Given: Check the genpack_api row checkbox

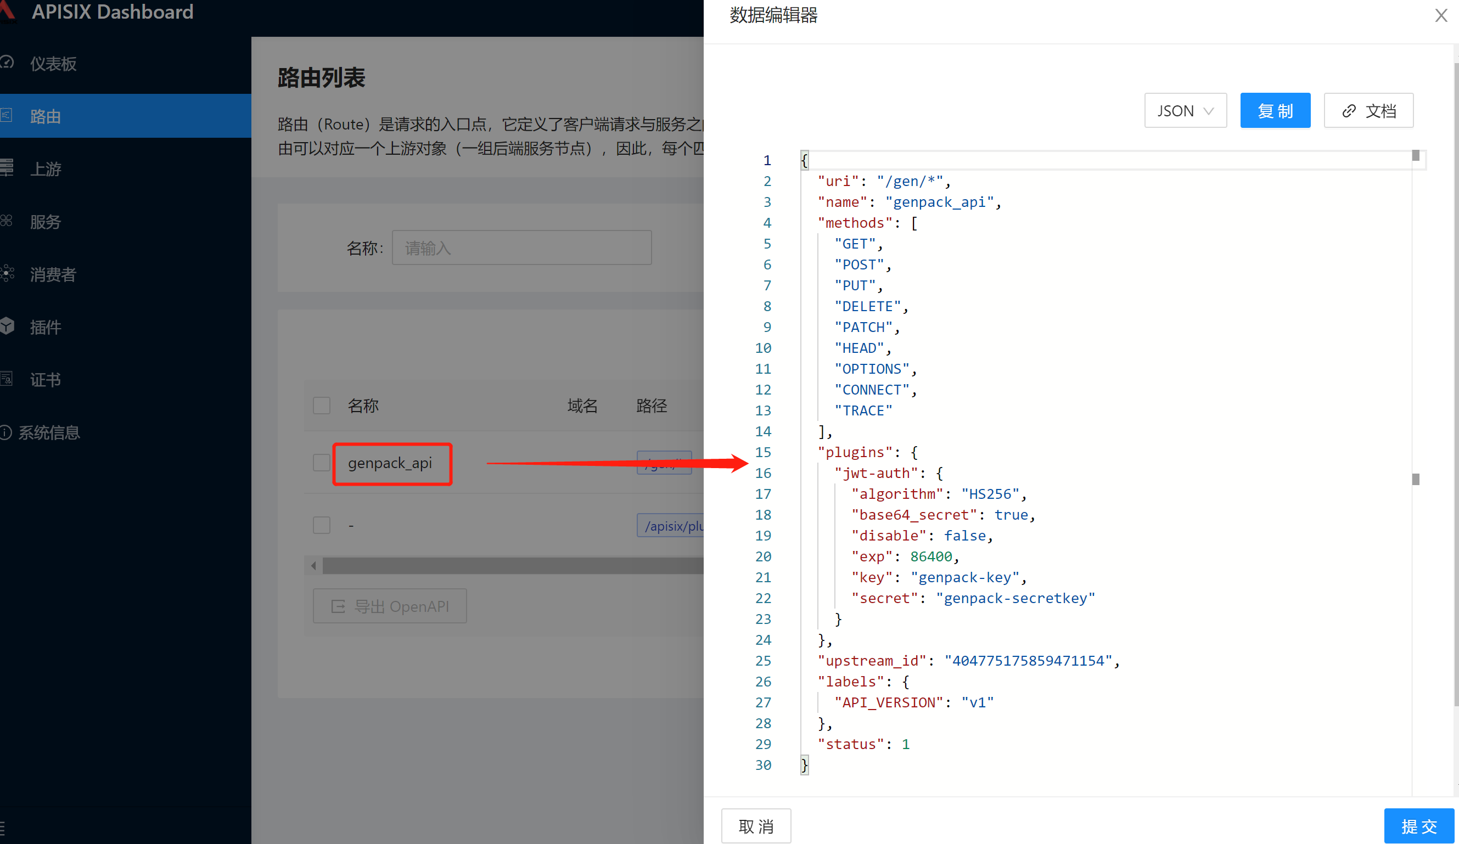Looking at the screenshot, I should click(x=321, y=463).
